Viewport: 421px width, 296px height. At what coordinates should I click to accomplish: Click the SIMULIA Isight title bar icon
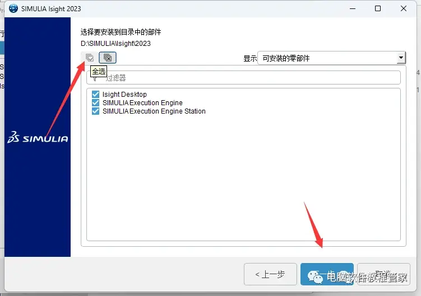point(13,8)
